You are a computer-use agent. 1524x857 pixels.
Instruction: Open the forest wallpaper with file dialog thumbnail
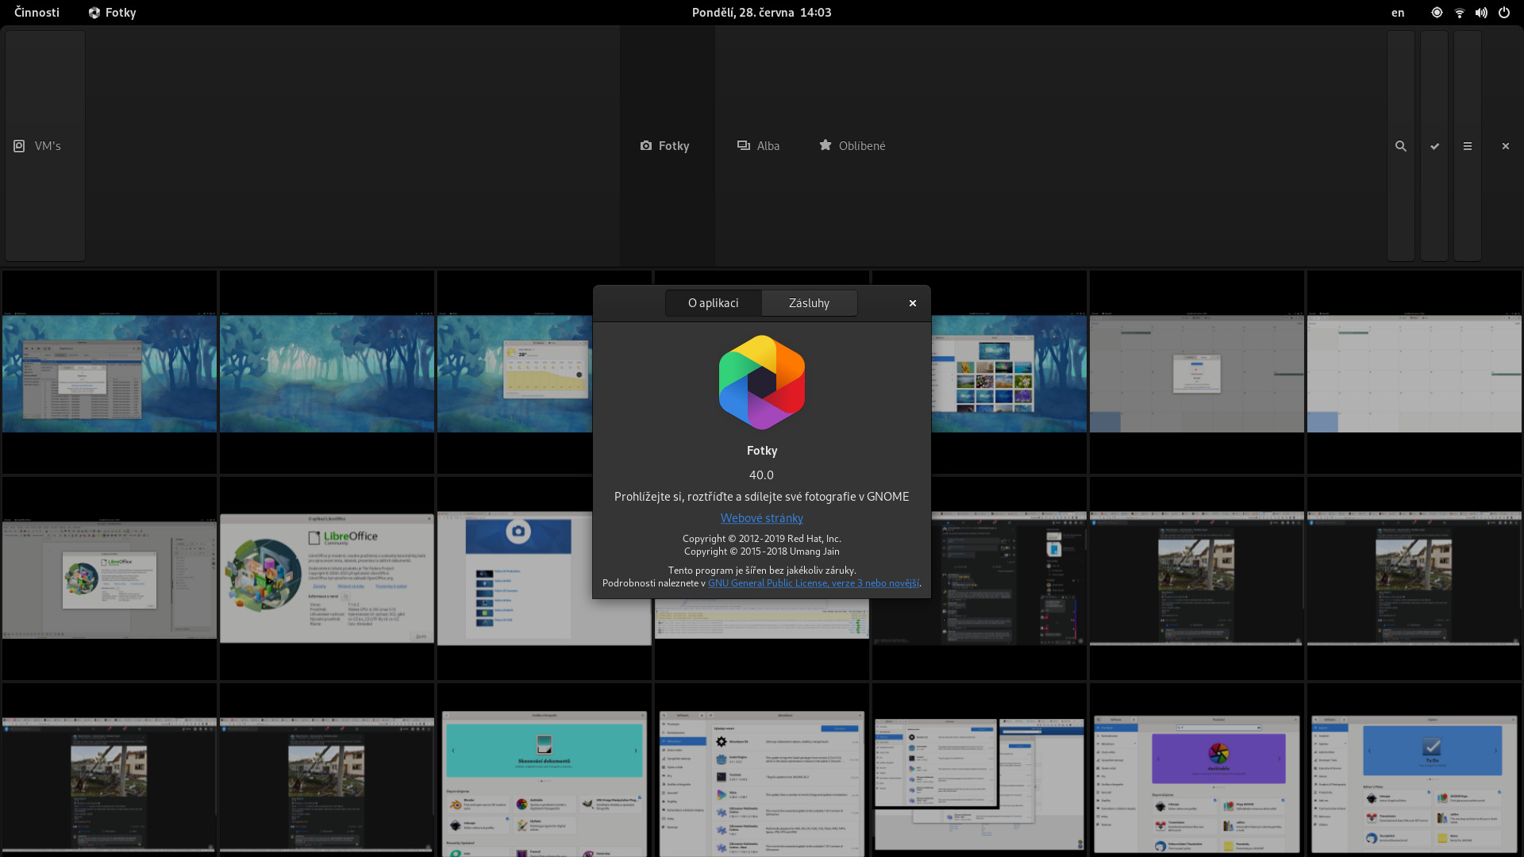pyautogui.click(x=110, y=373)
